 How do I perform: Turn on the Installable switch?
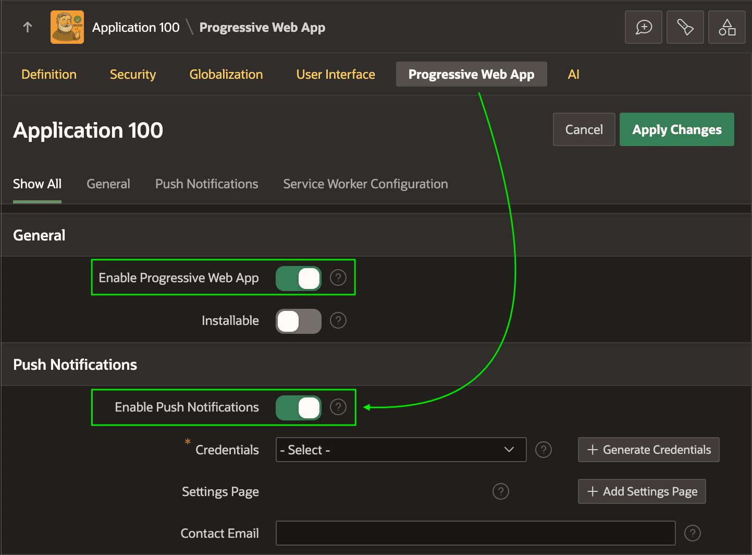[299, 321]
